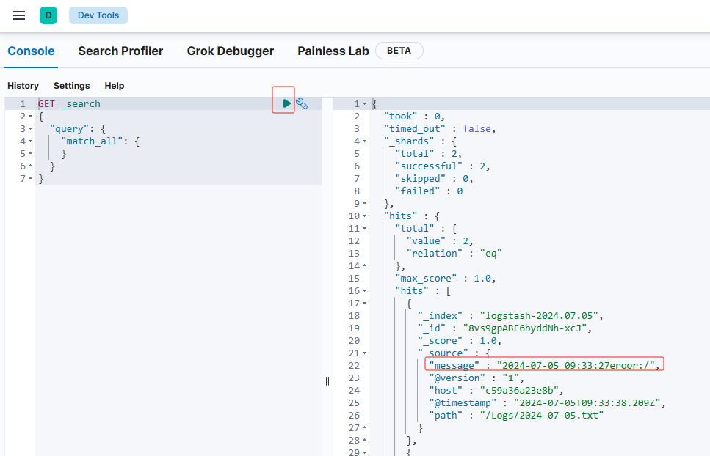Open the Grok Debugger tab

[x=231, y=51]
